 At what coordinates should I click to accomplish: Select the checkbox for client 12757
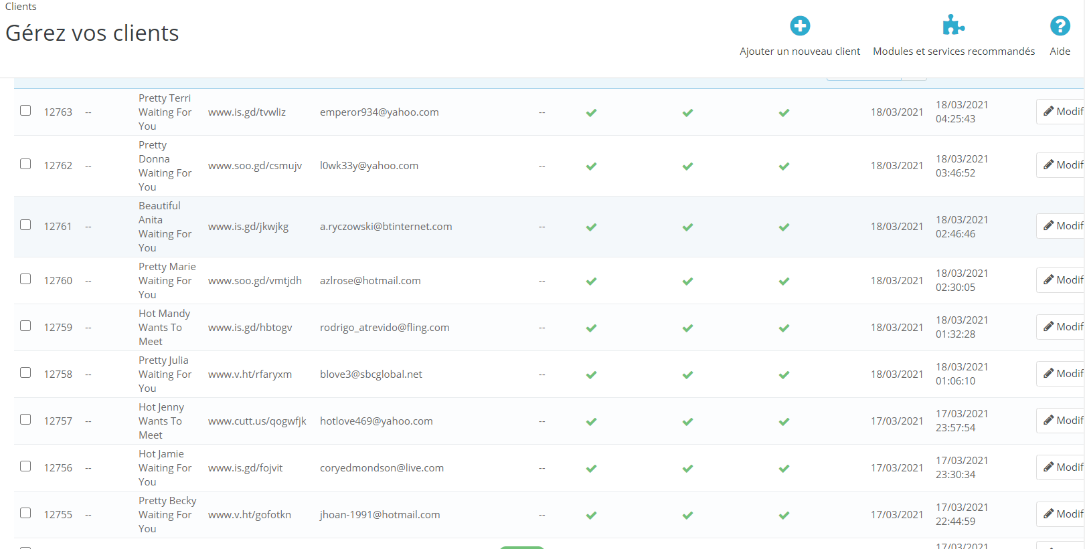[x=25, y=419]
